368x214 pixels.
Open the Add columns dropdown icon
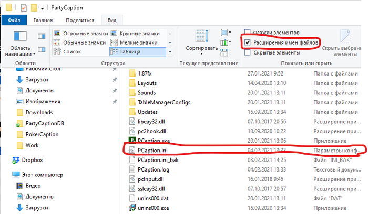pyautogui.click(x=226, y=42)
